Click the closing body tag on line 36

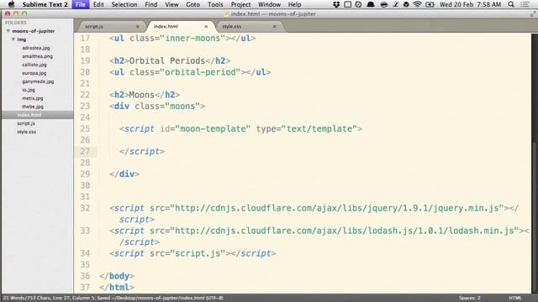[117, 276]
